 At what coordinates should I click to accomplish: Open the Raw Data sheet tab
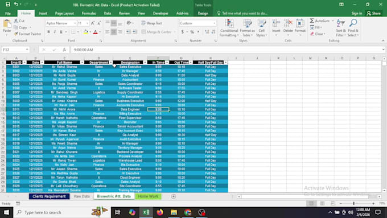(x=82, y=196)
